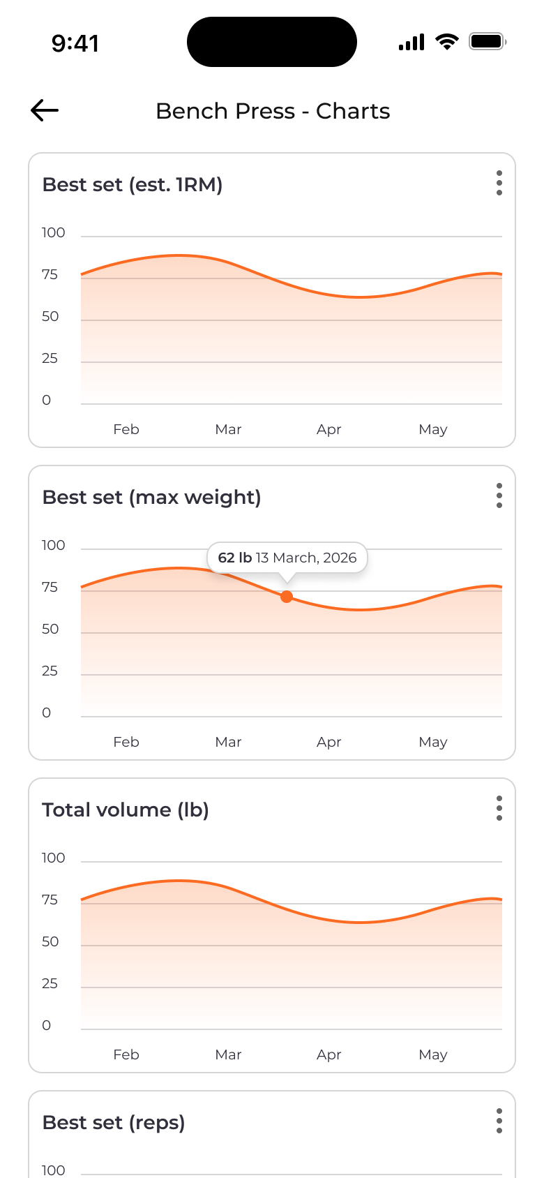Open kebab menu for Total volume (lb)
544x1178 pixels.
pyautogui.click(x=499, y=808)
